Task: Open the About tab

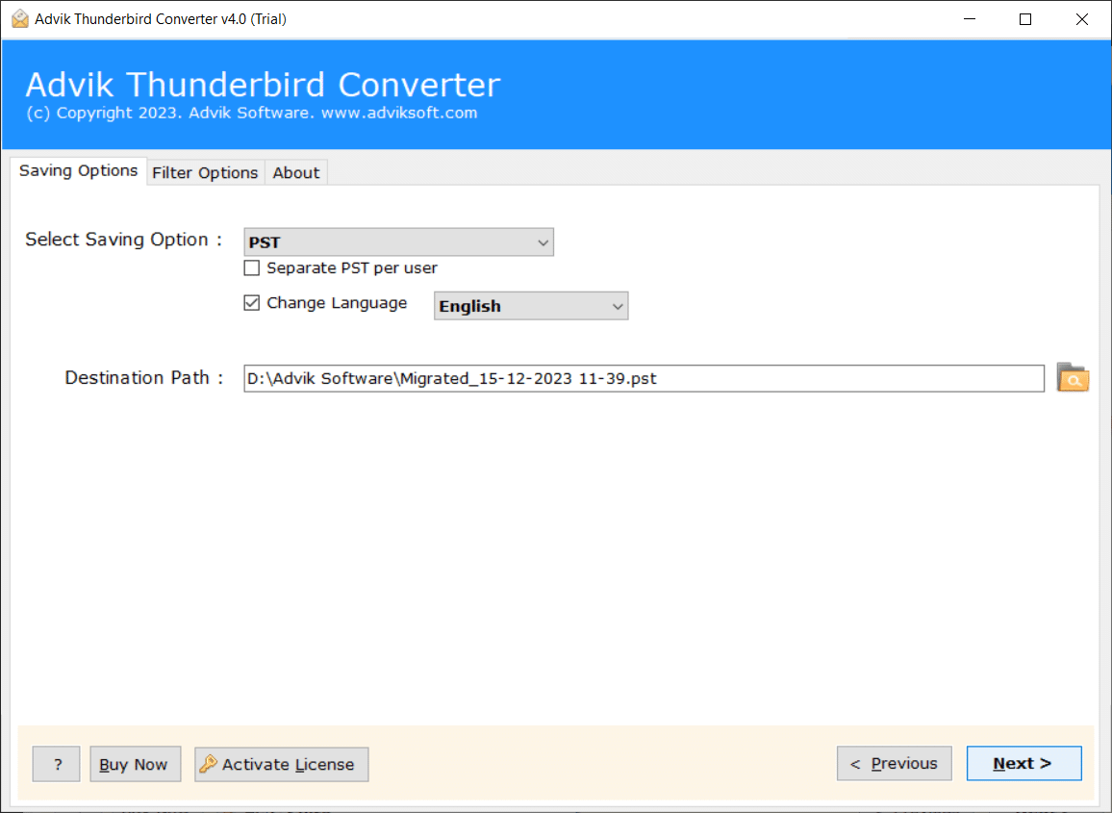Action: click(295, 172)
